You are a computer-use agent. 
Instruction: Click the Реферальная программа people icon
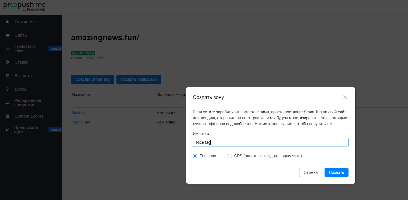click(x=8, y=103)
